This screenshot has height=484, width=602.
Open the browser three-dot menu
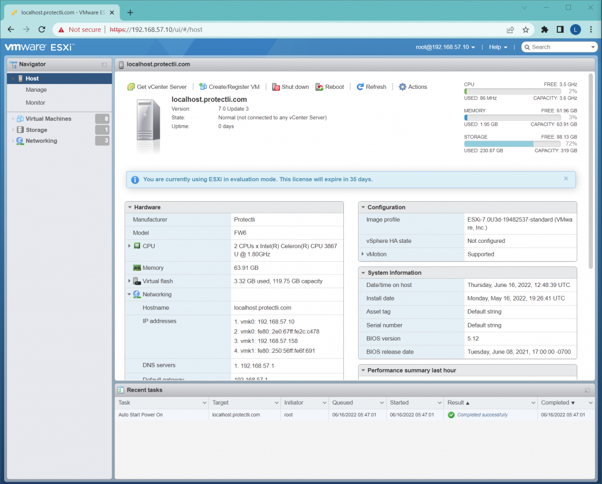point(591,29)
